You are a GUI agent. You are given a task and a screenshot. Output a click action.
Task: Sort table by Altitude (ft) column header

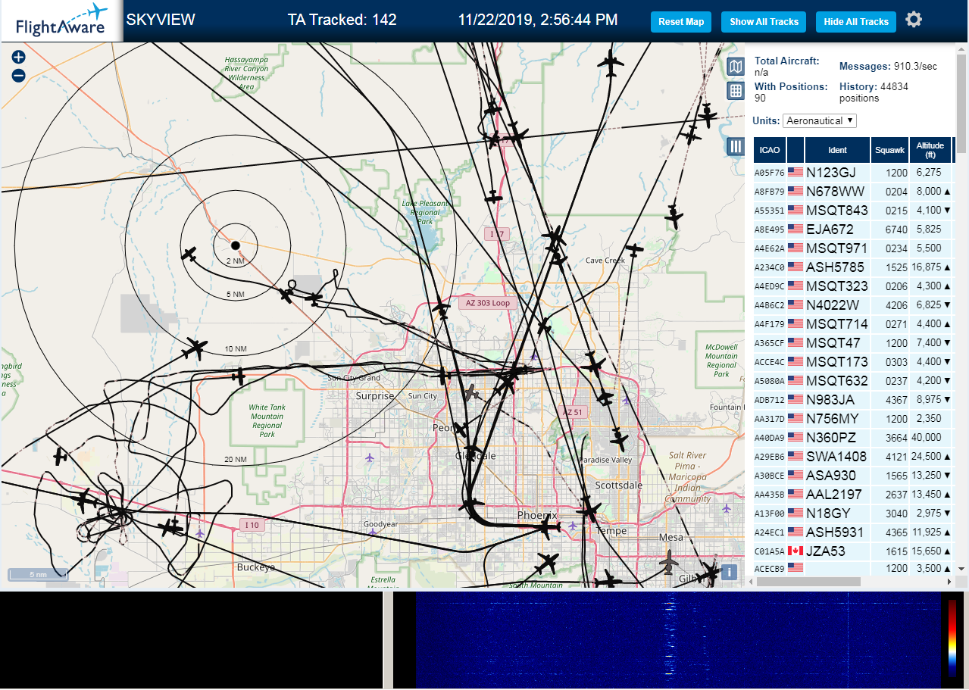click(x=930, y=150)
